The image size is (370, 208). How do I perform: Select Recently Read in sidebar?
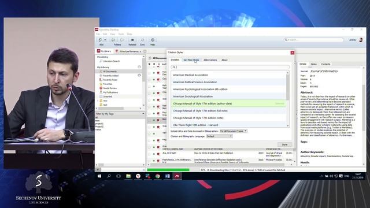pyautogui.click(x=110, y=80)
